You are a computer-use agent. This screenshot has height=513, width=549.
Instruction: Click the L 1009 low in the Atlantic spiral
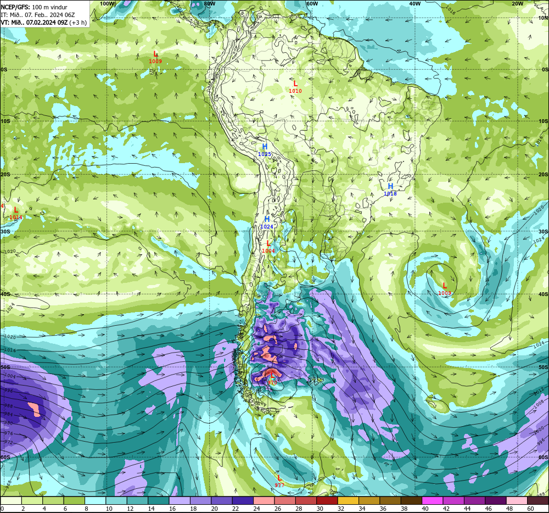pos(445,289)
